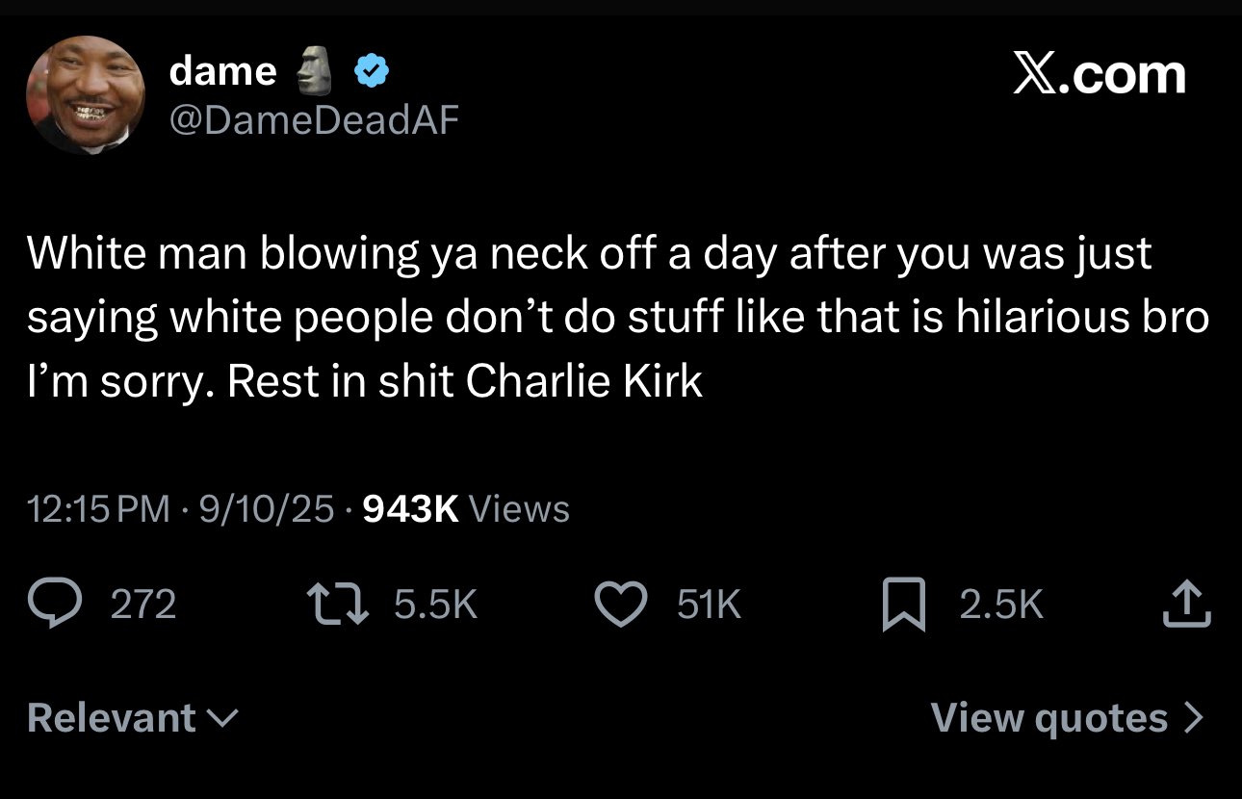Open View quotes link
Image resolution: width=1242 pixels, height=799 pixels.
(1067, 718)
